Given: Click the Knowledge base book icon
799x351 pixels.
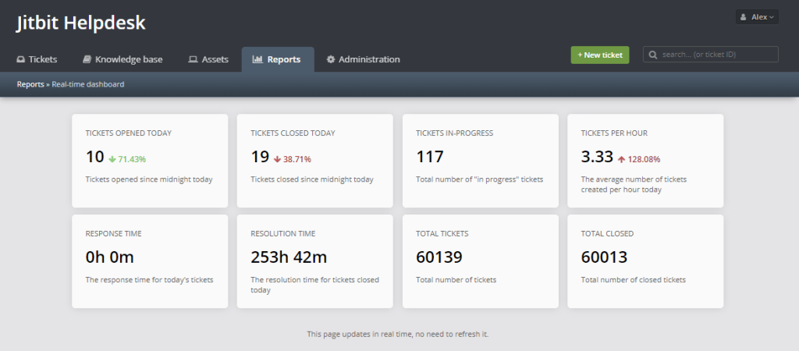Looking at the screenshot, I should (87, 59).
